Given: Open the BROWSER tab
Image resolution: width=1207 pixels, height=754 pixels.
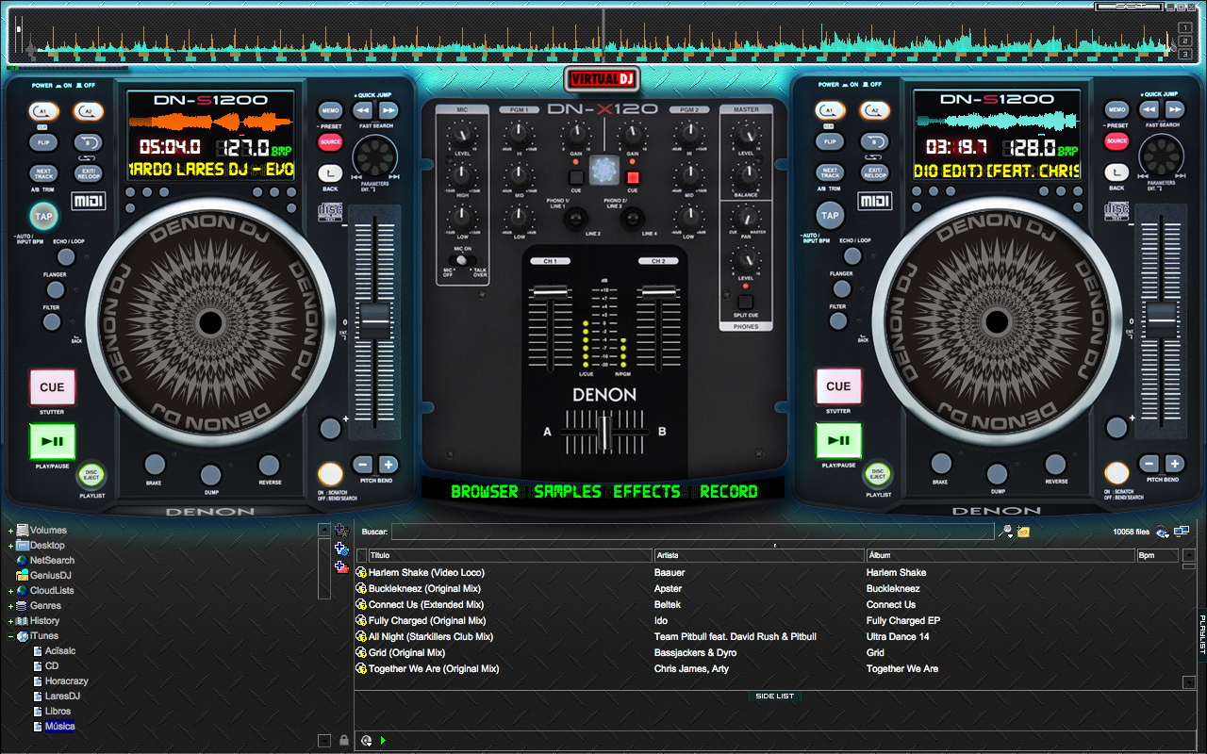Looking at the screenshot, I should coord(485,491).
